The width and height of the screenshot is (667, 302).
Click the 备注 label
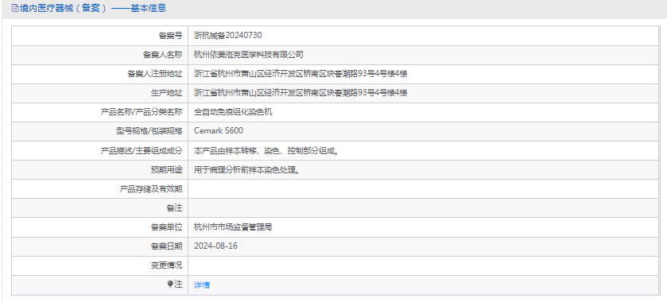point(174,208)
